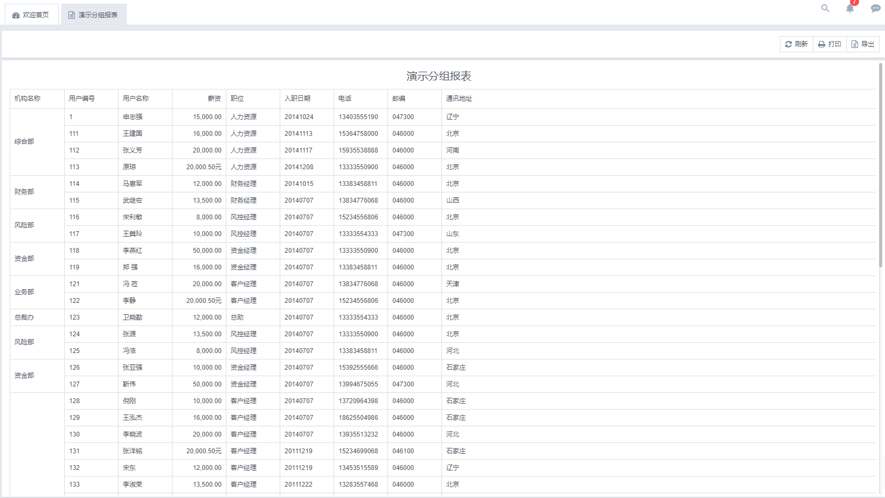Export report with 导出 button
This screenshot has height=498, width=885.
click(862, 44)
